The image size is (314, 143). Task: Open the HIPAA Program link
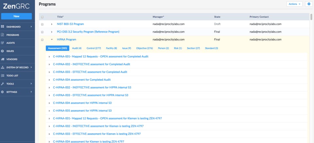click(x=67, y=40)
